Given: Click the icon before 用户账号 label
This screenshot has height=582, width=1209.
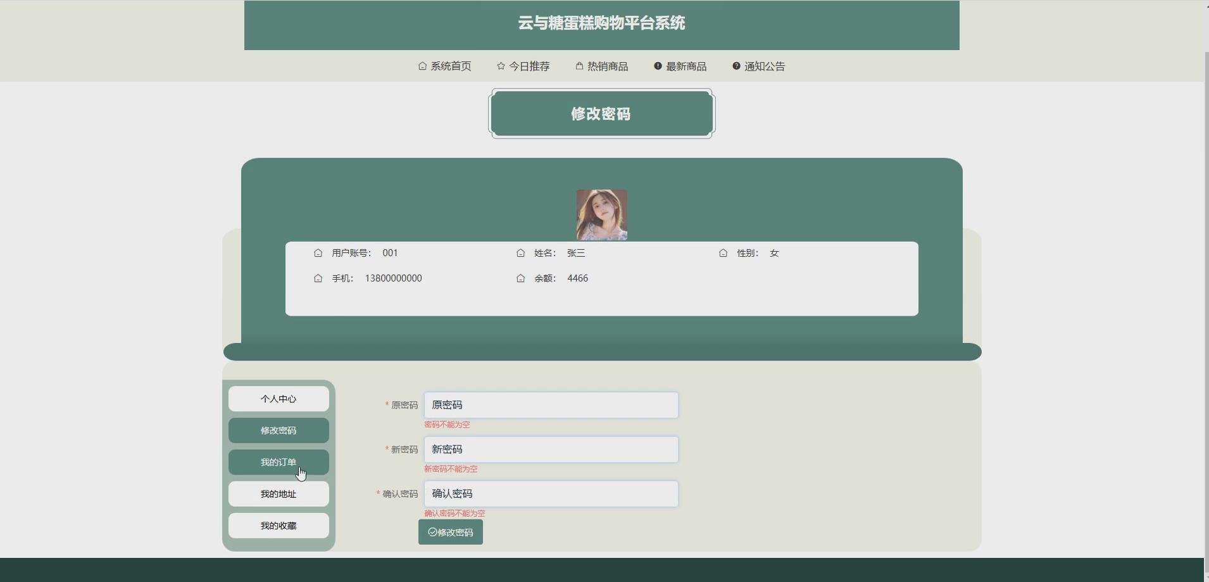Looking at the screenshot, I should [x=319, y=252].
